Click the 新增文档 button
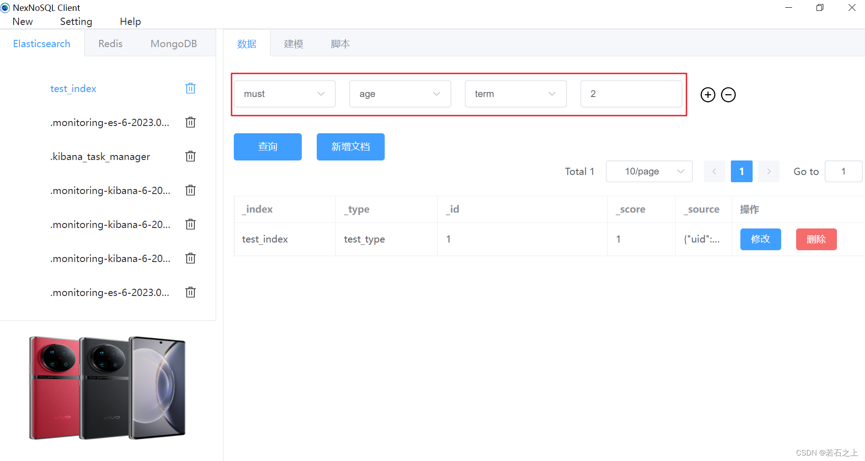Image resolution: width=865 pixels, height=461 pixels. [x=350, y=146]
